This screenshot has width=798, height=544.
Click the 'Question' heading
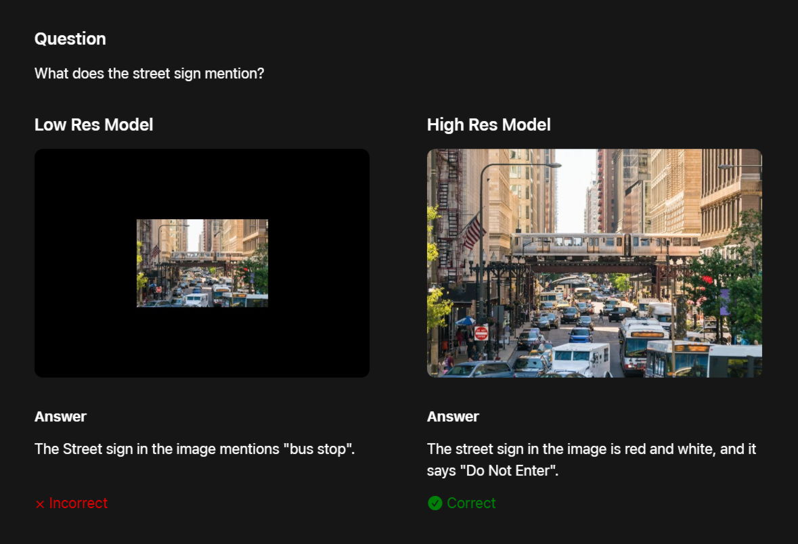point(70,39)
